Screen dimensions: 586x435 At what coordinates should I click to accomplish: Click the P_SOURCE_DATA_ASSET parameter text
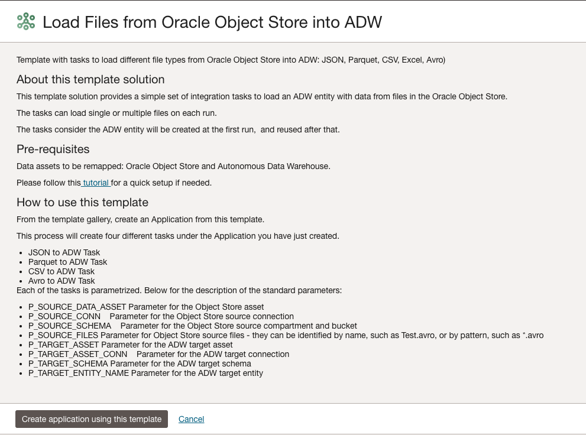pyautogui.click(x=146, y=307)
